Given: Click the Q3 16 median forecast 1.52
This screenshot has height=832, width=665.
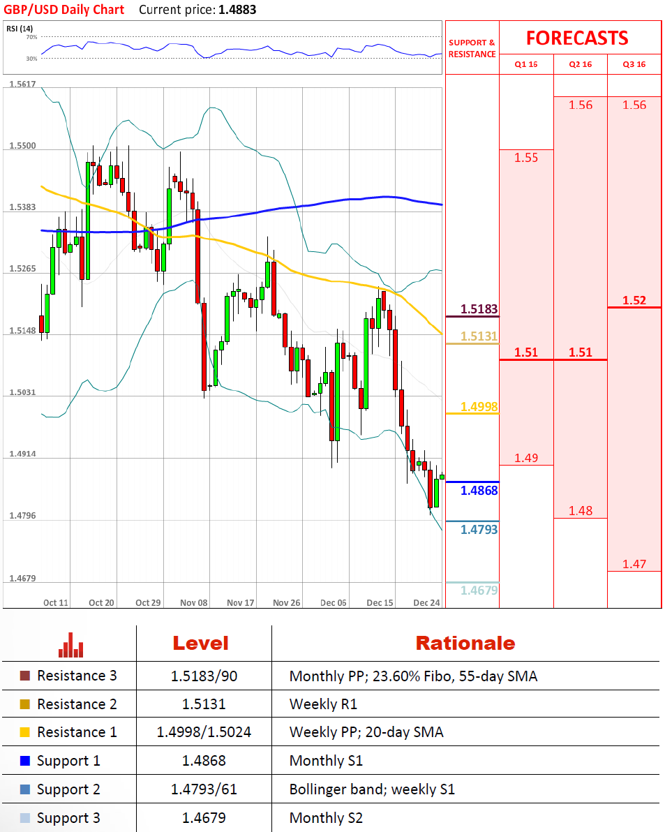Looking at the screenshot, I should [x=634, y=300].
